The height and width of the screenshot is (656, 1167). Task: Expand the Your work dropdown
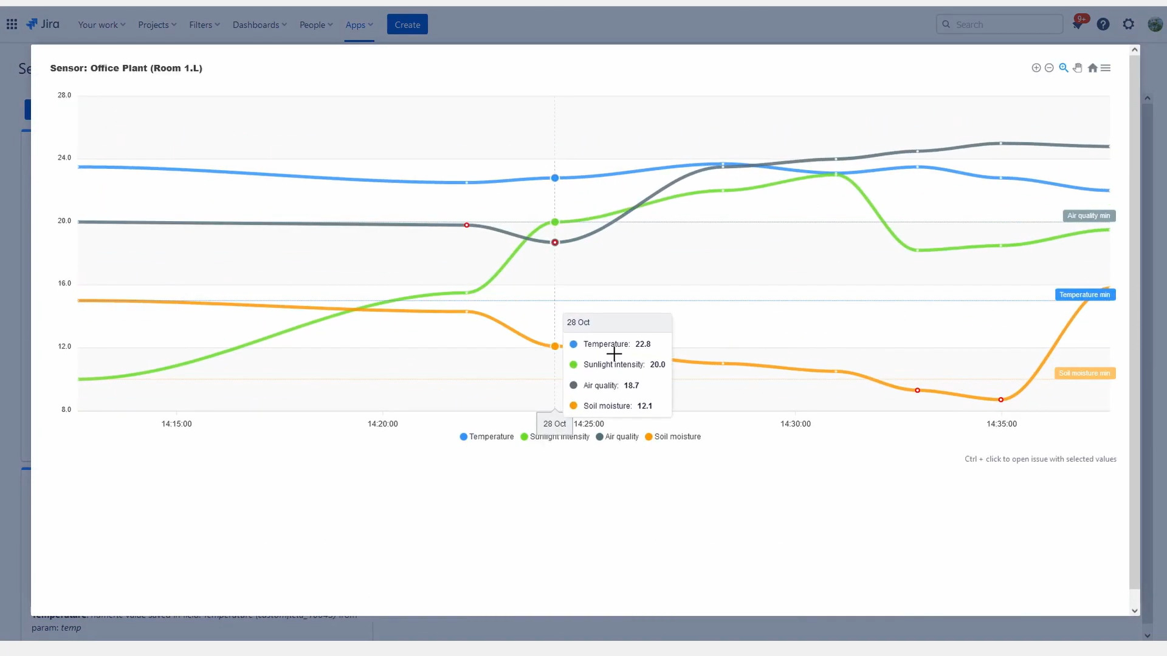click(x=102, y=25)
